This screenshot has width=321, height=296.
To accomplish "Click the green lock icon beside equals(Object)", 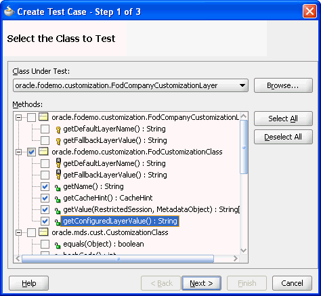I will (x=58, y=245).
